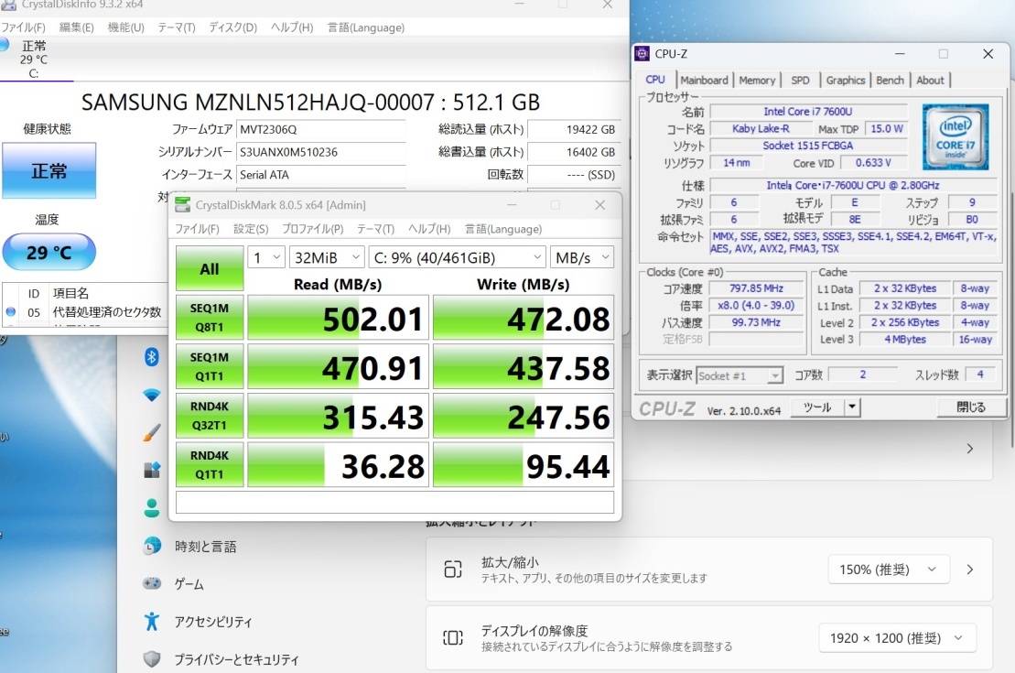The image size is (1015, 673).
Task: Click the Intel Core i7 logo in CPU-Z
Action: click(956, 136)
